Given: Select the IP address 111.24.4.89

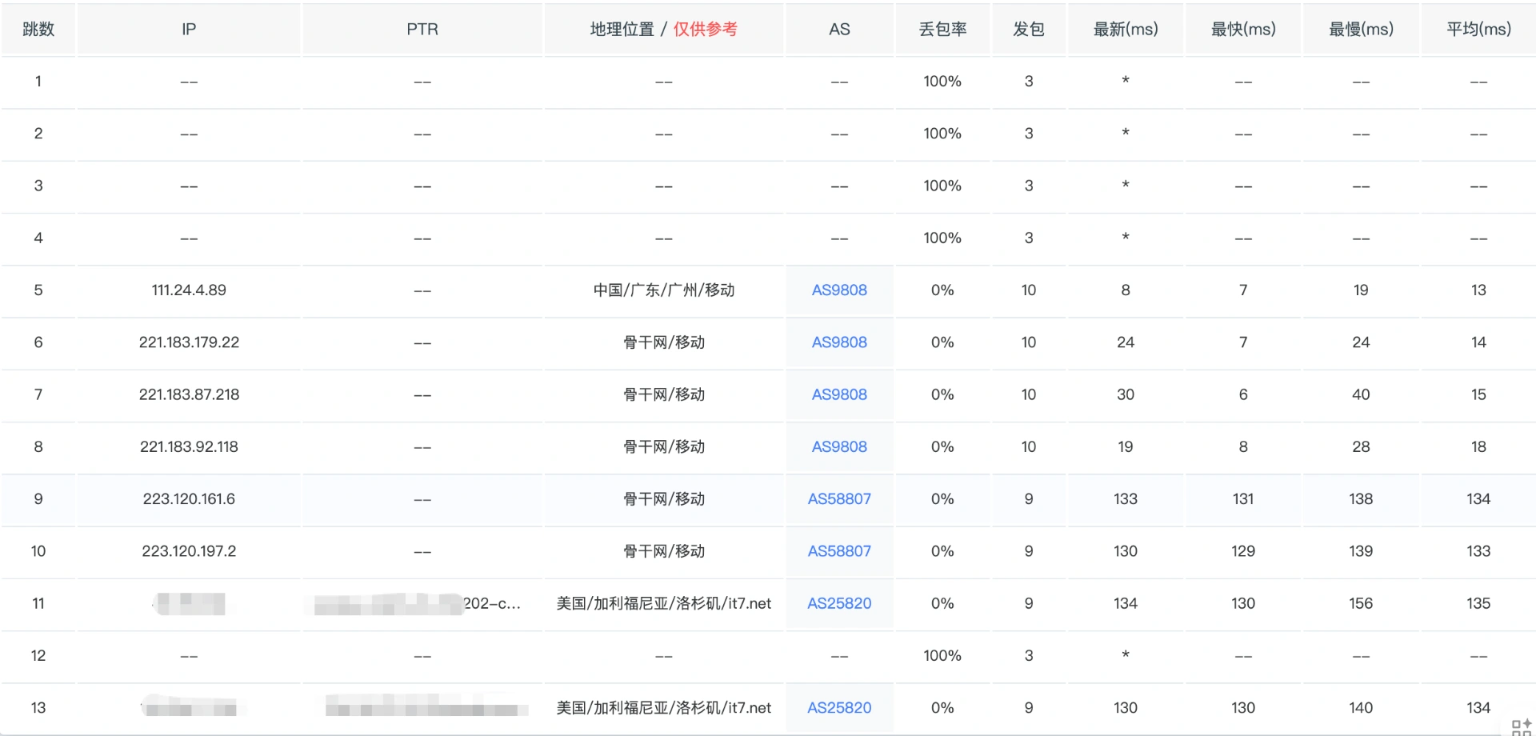Looking at the screenshot, I should pos(189,290).
